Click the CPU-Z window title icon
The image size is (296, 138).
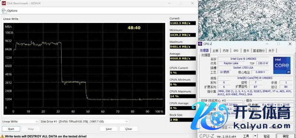(x=200, y=44)
